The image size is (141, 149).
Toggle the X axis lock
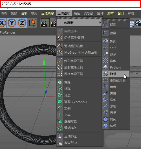pyautogui.click(x=3, y=23)
